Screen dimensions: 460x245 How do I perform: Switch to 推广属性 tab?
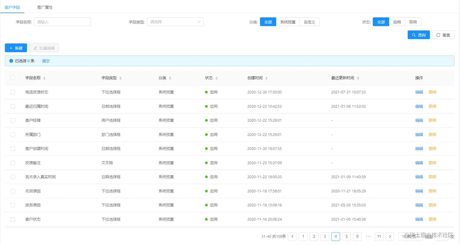point(45,7)
